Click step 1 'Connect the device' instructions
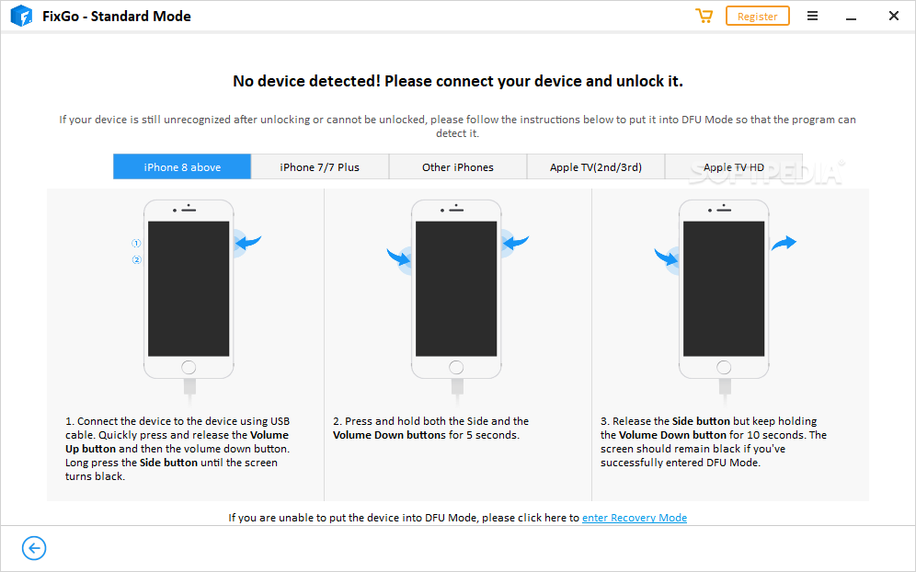The image size is (916, 572). 177,449
